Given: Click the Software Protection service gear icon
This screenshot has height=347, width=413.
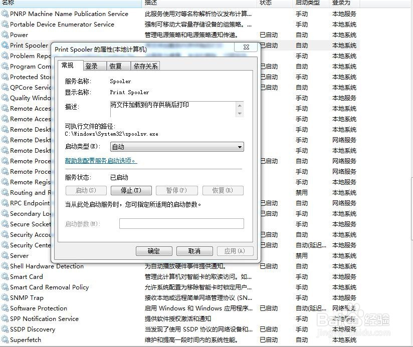Looking at the screenshot, I should [x=5, y=308].
